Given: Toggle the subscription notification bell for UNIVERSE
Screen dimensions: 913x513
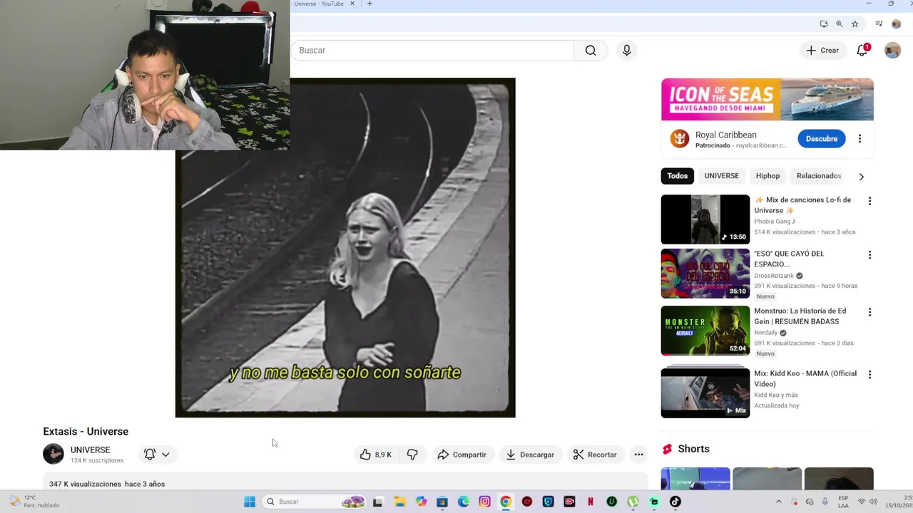Looking at the screenshot, I should click(150, 455).
